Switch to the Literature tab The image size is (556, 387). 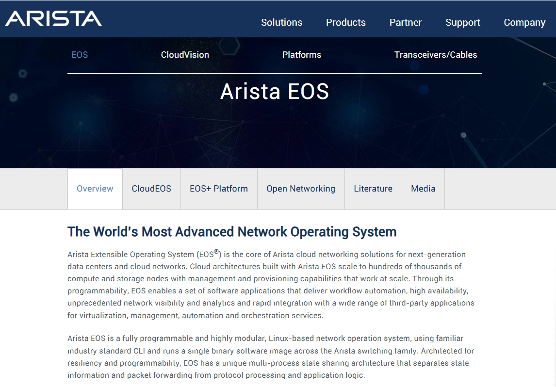point(373,189)
